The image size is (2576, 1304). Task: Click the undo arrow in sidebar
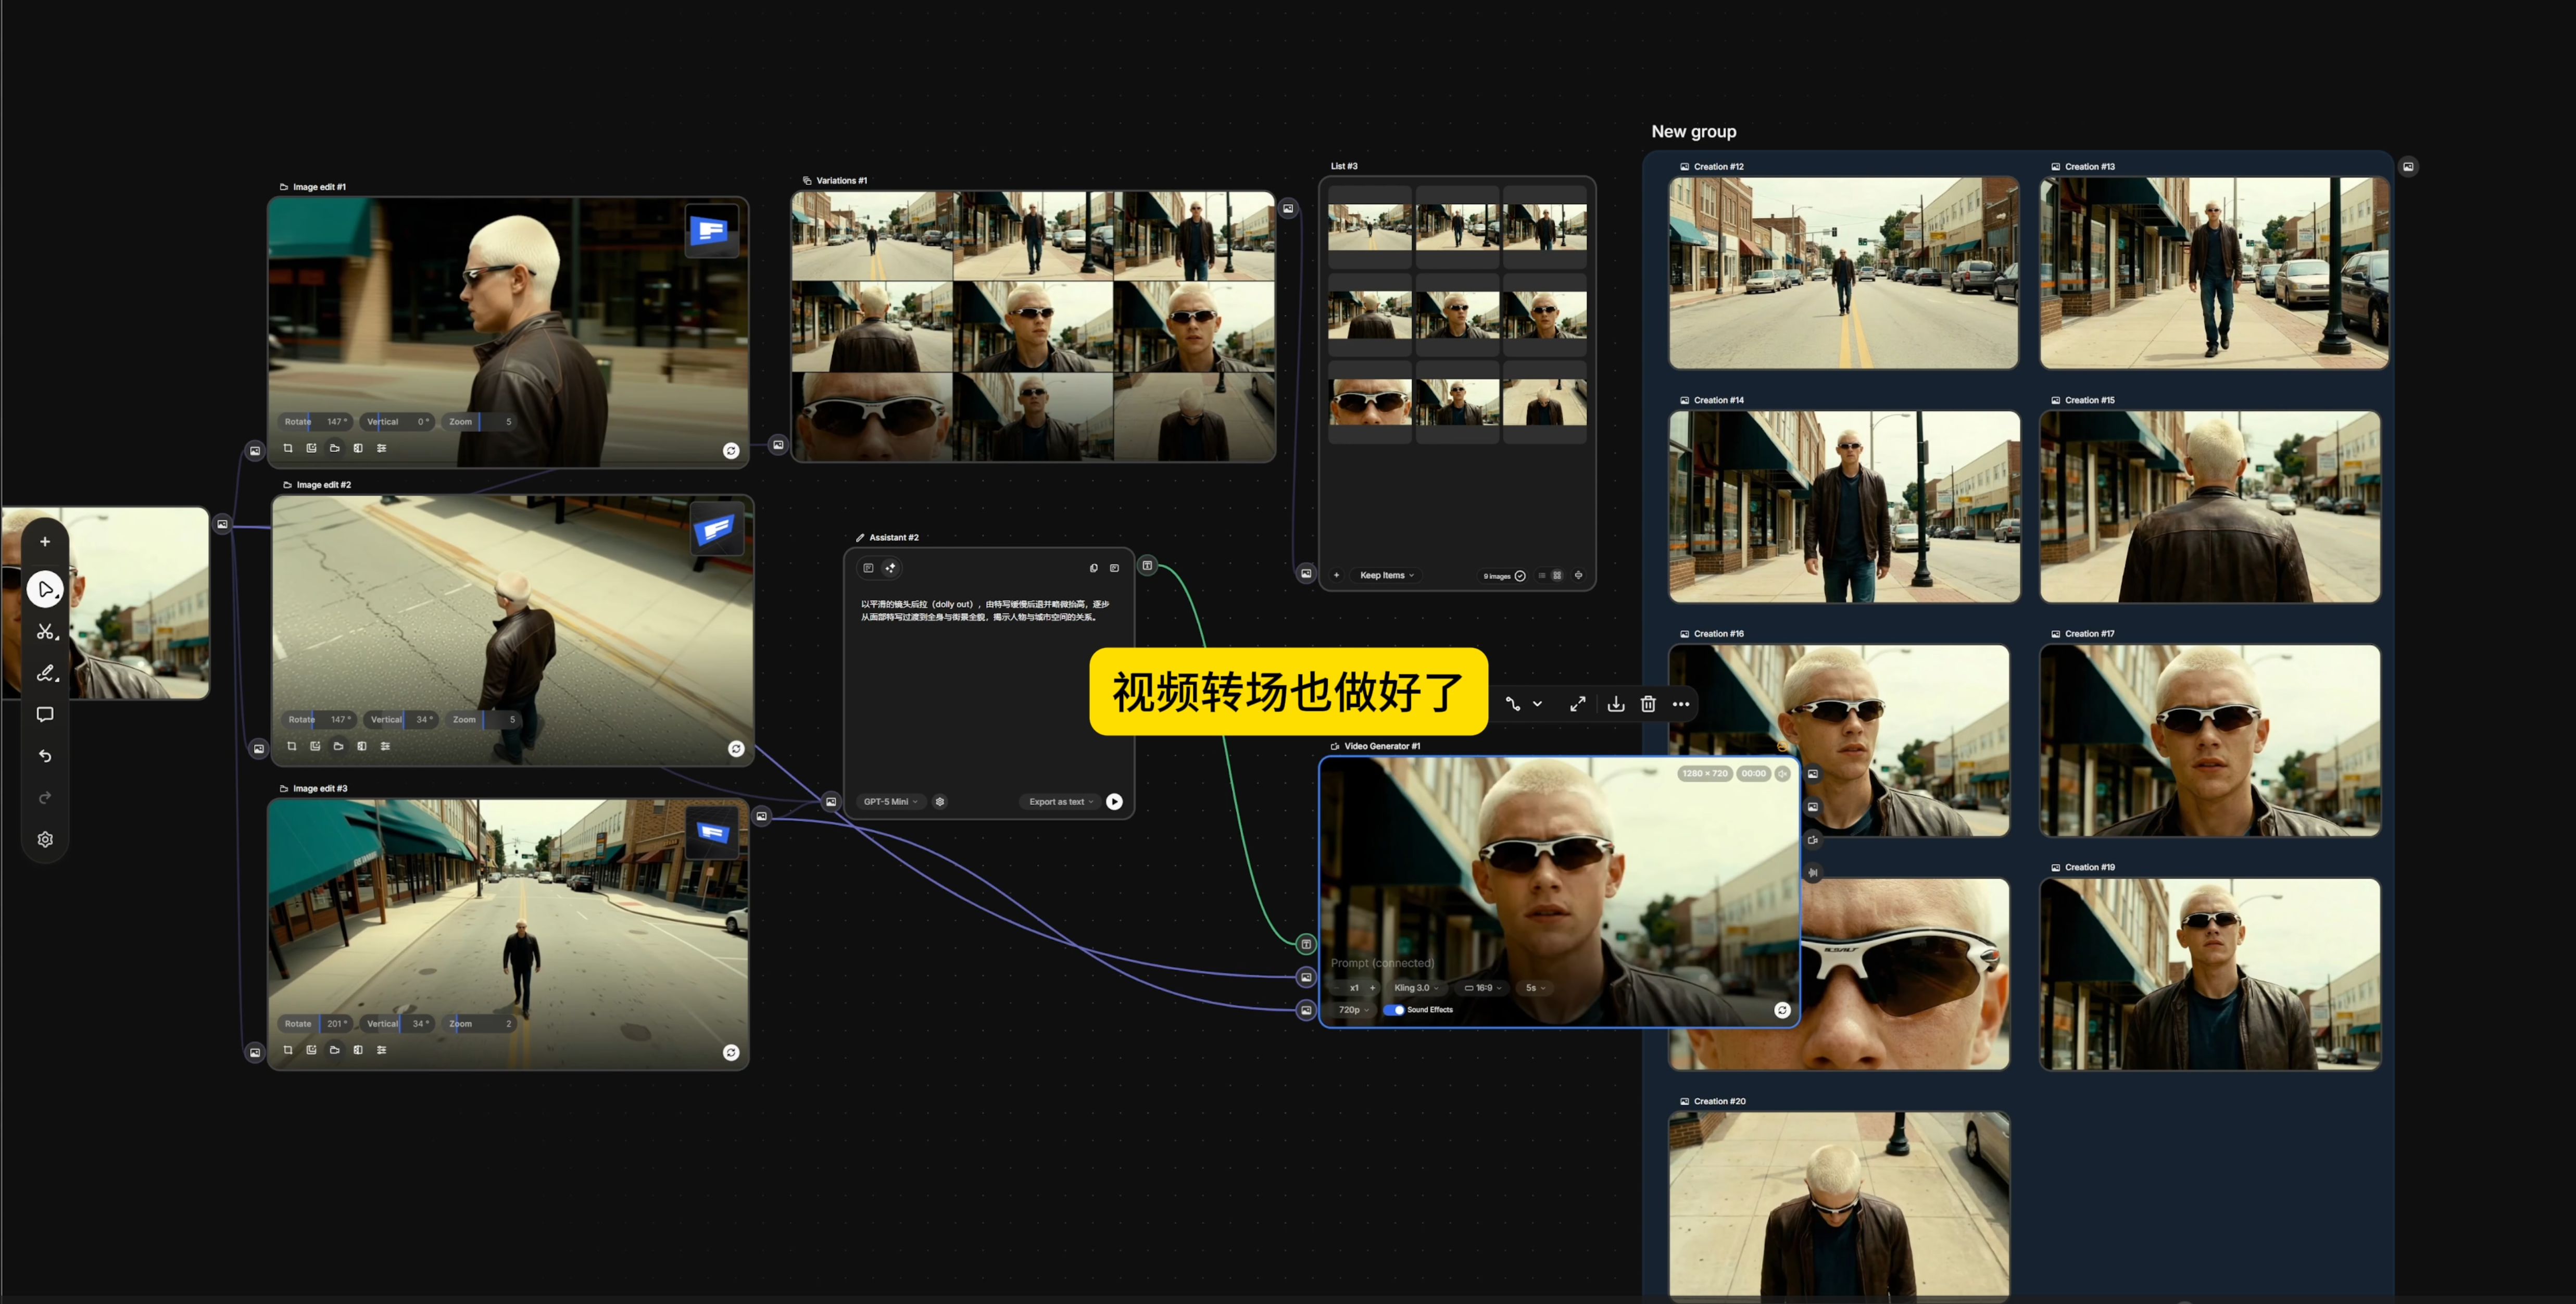(x=45, y=756)
